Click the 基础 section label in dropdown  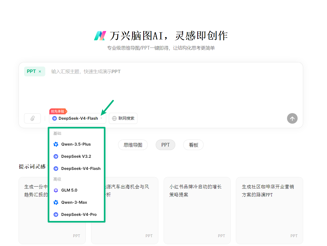57,133
